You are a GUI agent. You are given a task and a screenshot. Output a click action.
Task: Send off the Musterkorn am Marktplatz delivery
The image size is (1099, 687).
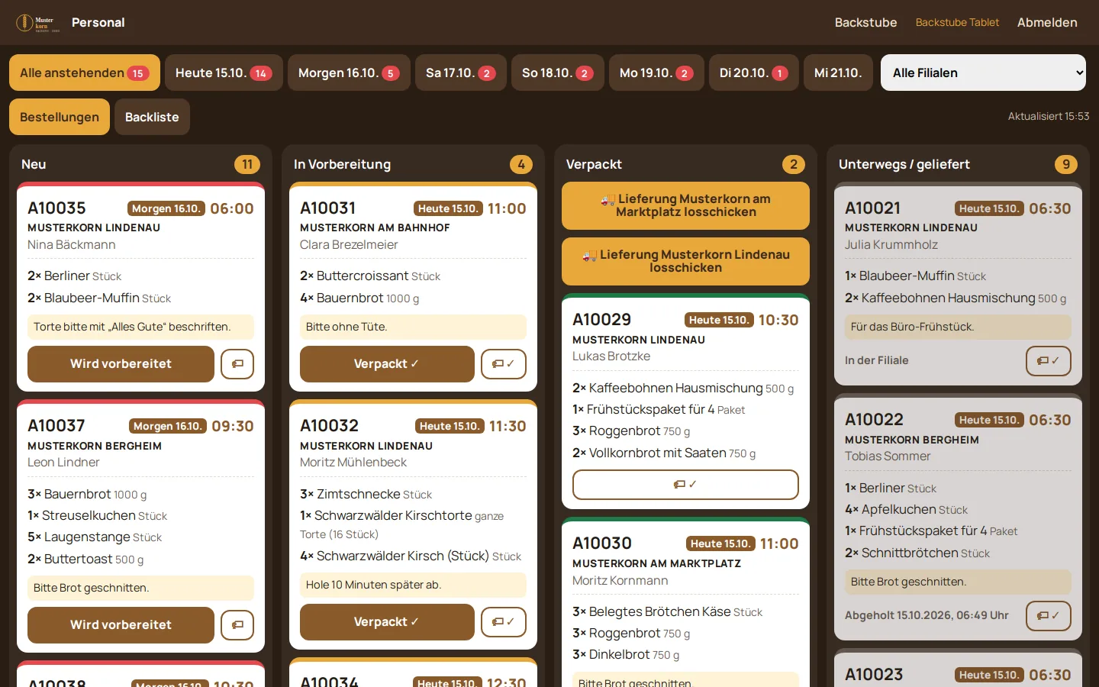(685, 205)
